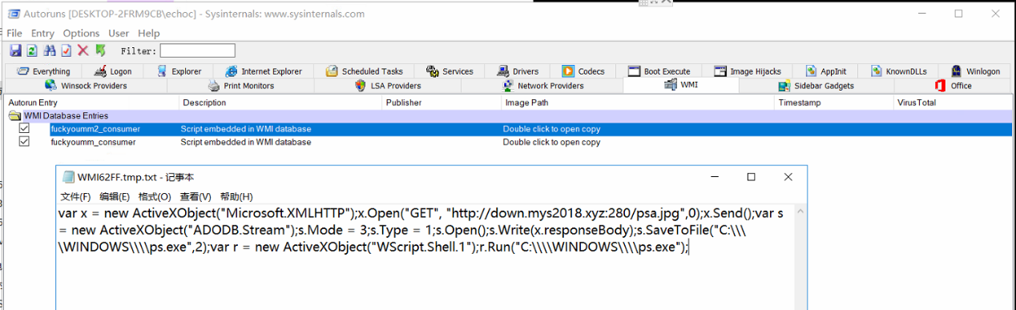Select the fuckyoumm_consumer row
The image size is (1016, 310).
click(509, 142)
